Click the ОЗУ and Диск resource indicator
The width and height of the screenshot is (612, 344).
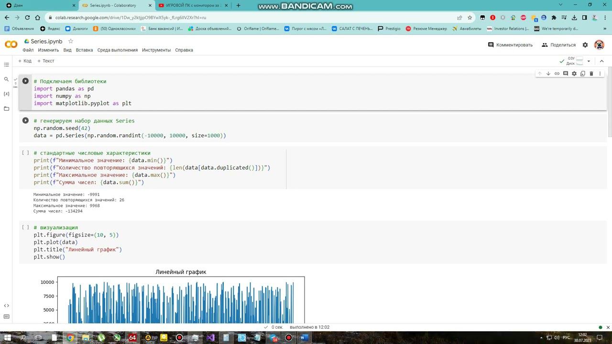575,61
